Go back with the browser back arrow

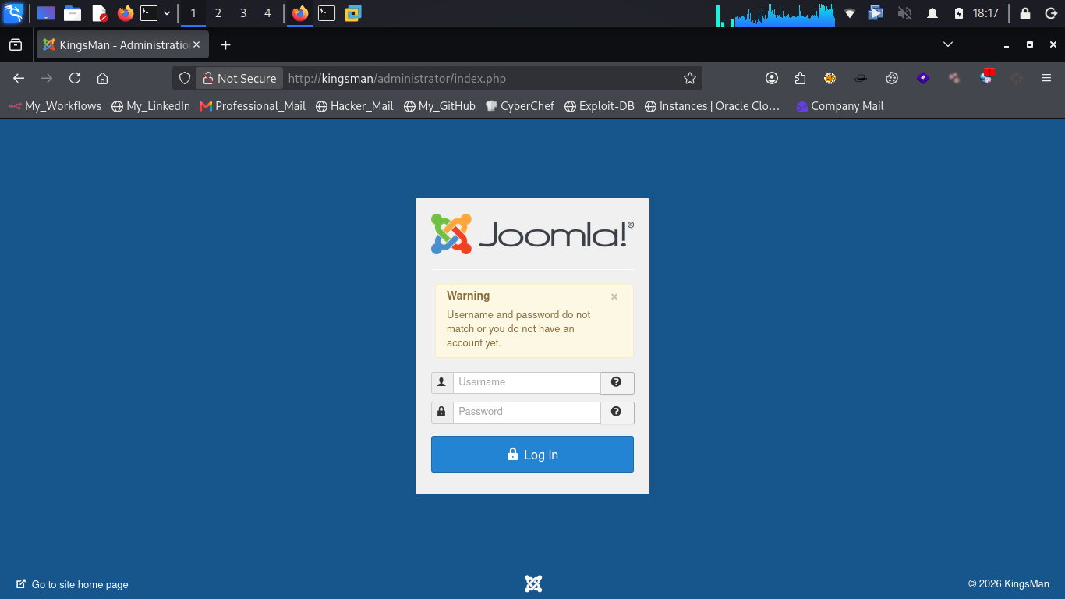click(x=19, y=78)
